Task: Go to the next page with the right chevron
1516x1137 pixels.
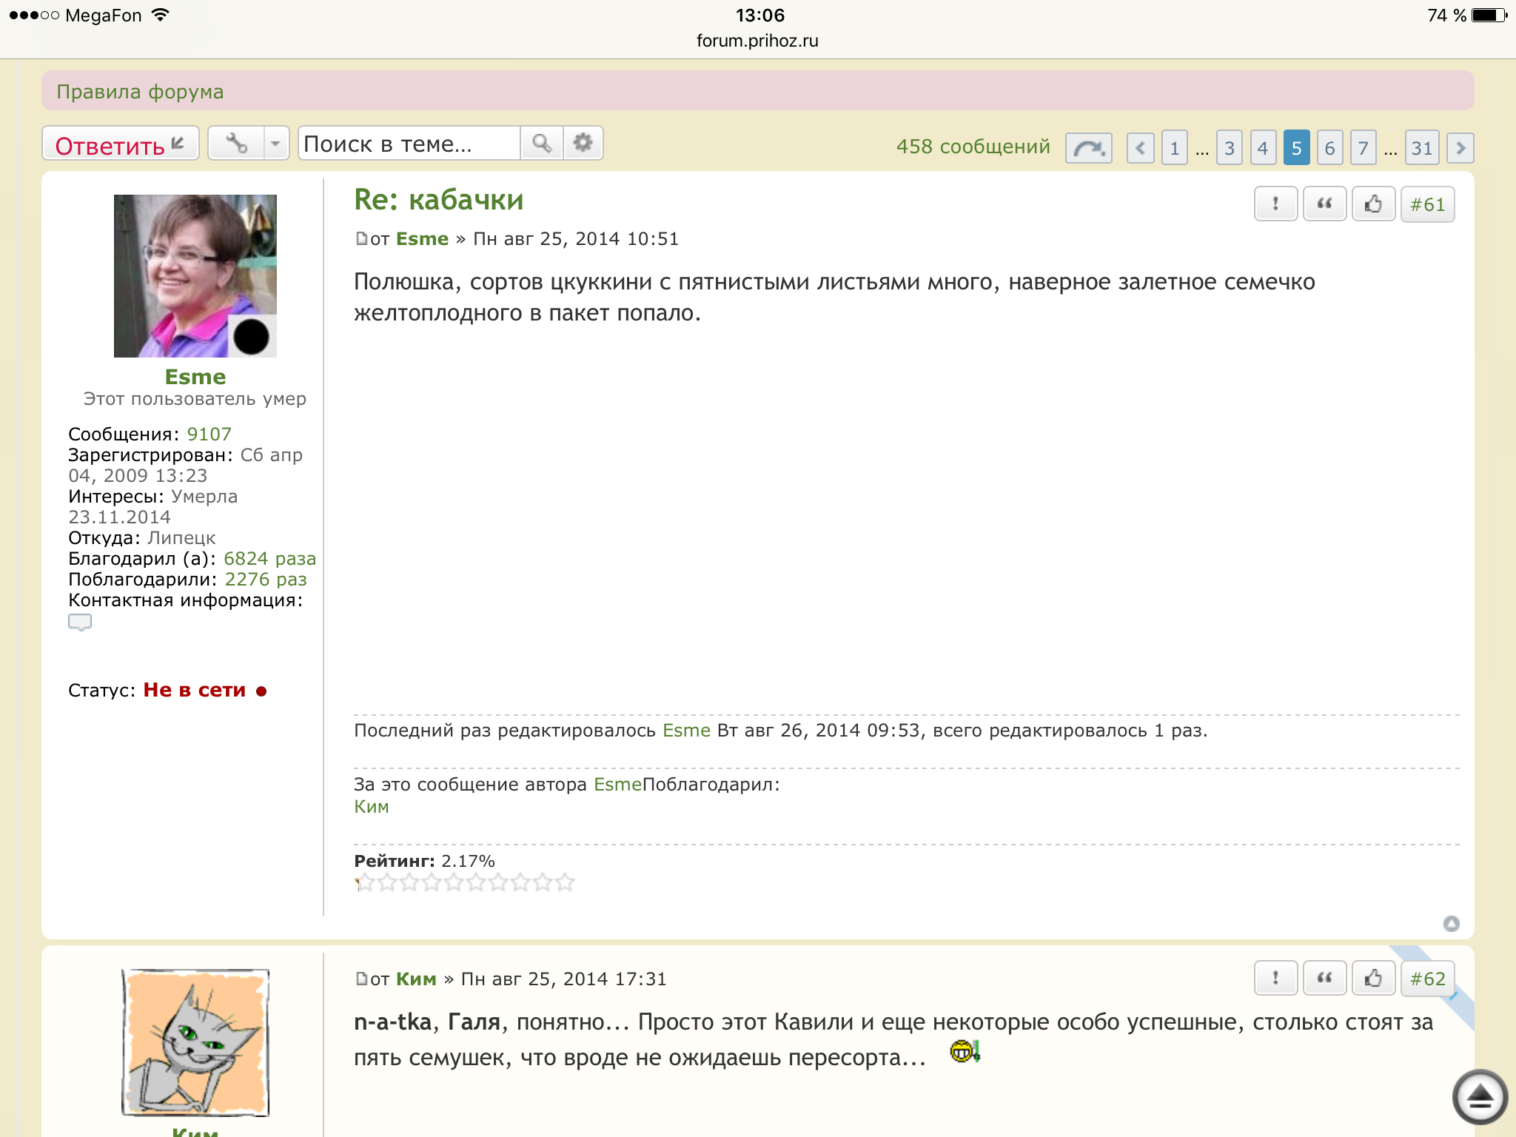Action: pos(1460,148)
